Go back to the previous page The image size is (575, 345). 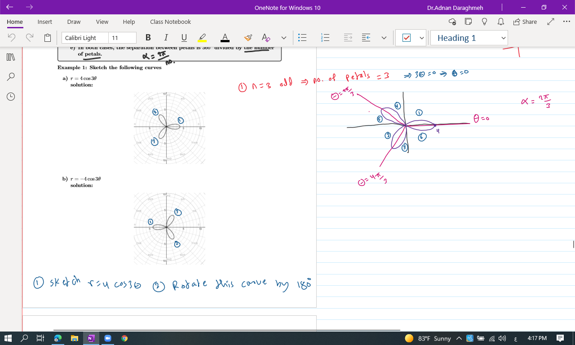point(10,7)
